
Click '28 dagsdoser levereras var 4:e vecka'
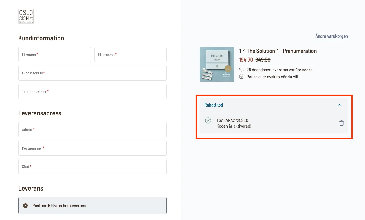pos(280,70)
